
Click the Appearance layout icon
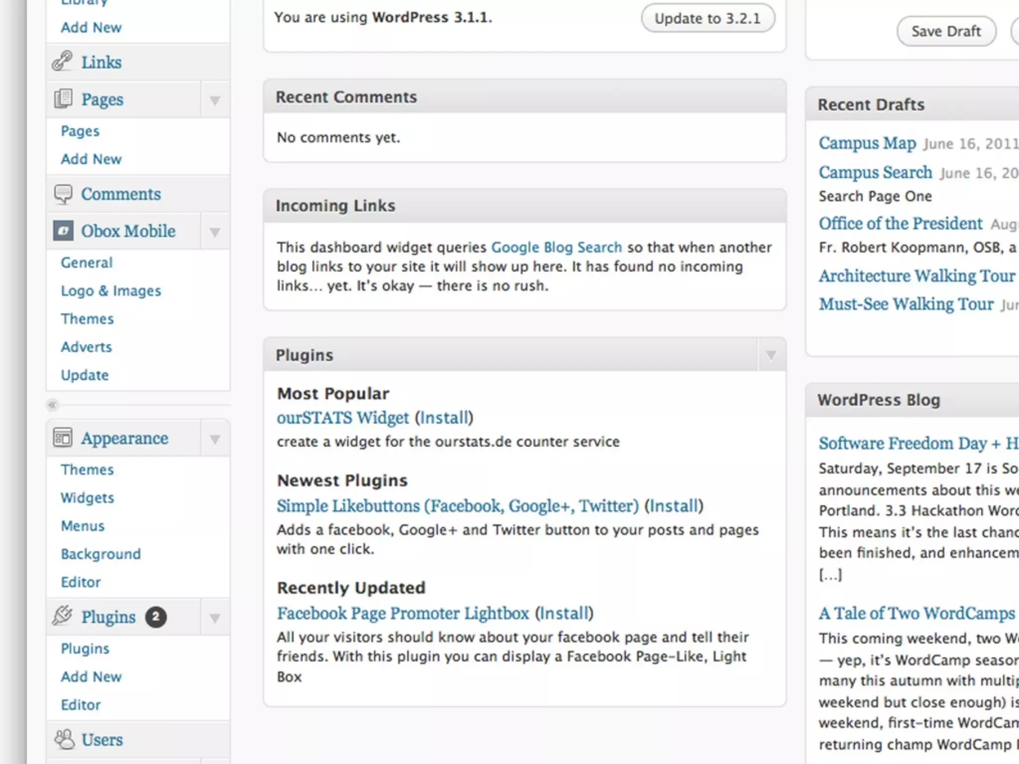pos(63,438)
